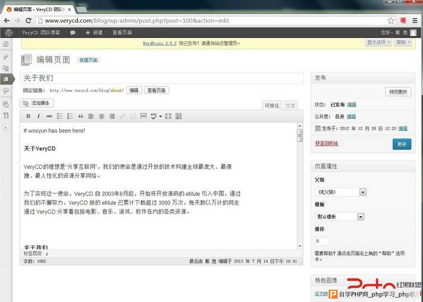Click the Italic formatting icon

coord(39,116)
